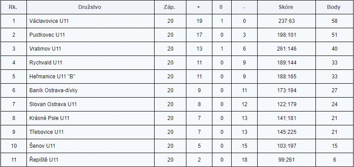Select the Skóre column header
Viewport: 354px width, 167px height.
(286, 7)
